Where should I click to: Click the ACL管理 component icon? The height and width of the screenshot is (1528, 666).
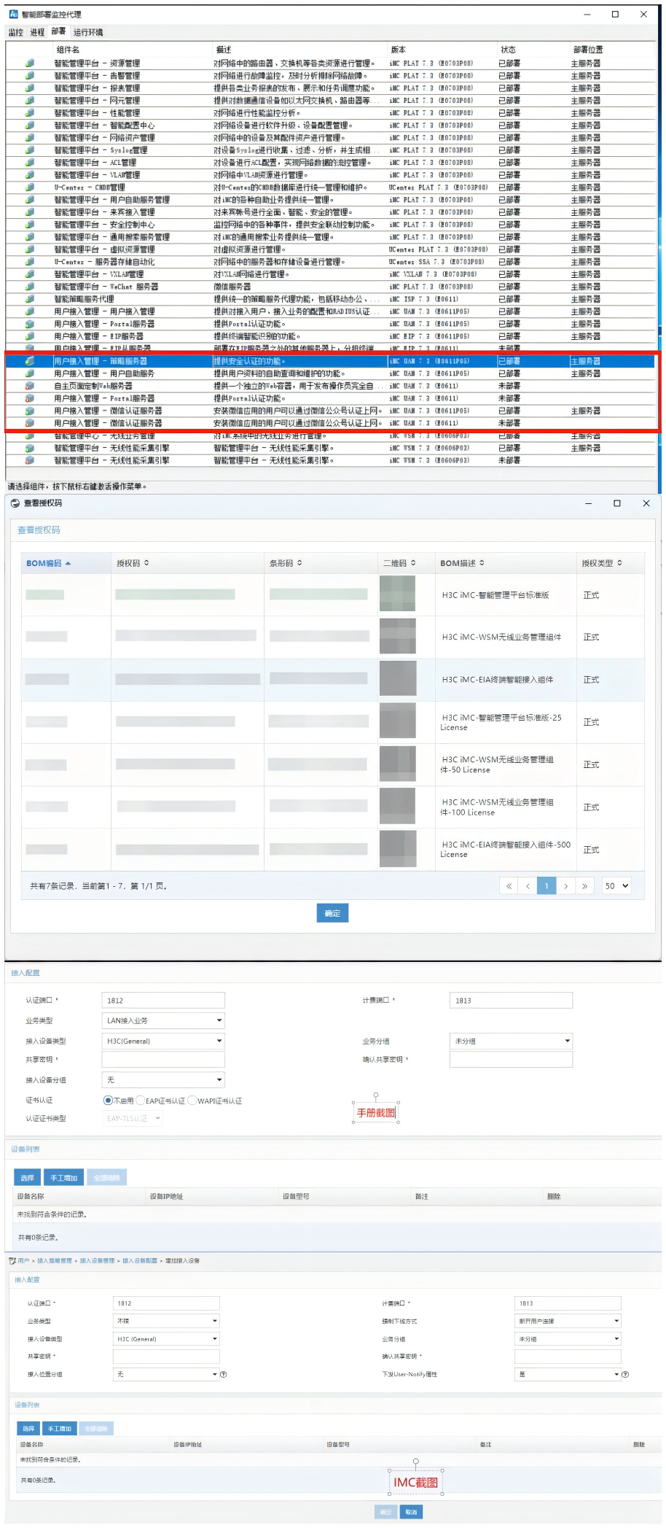point(30,163)
